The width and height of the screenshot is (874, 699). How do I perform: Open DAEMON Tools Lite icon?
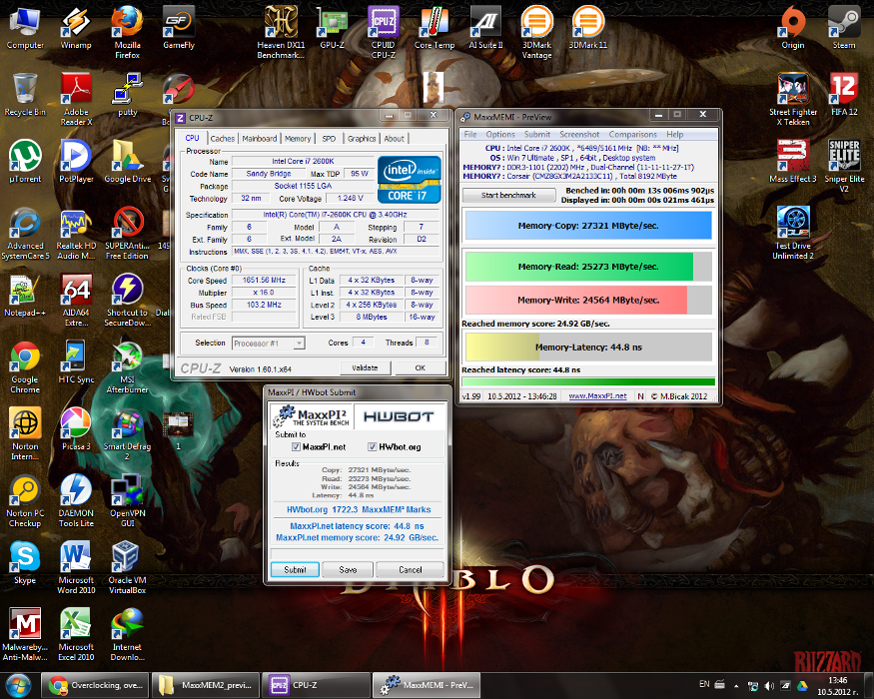(76, 500)
